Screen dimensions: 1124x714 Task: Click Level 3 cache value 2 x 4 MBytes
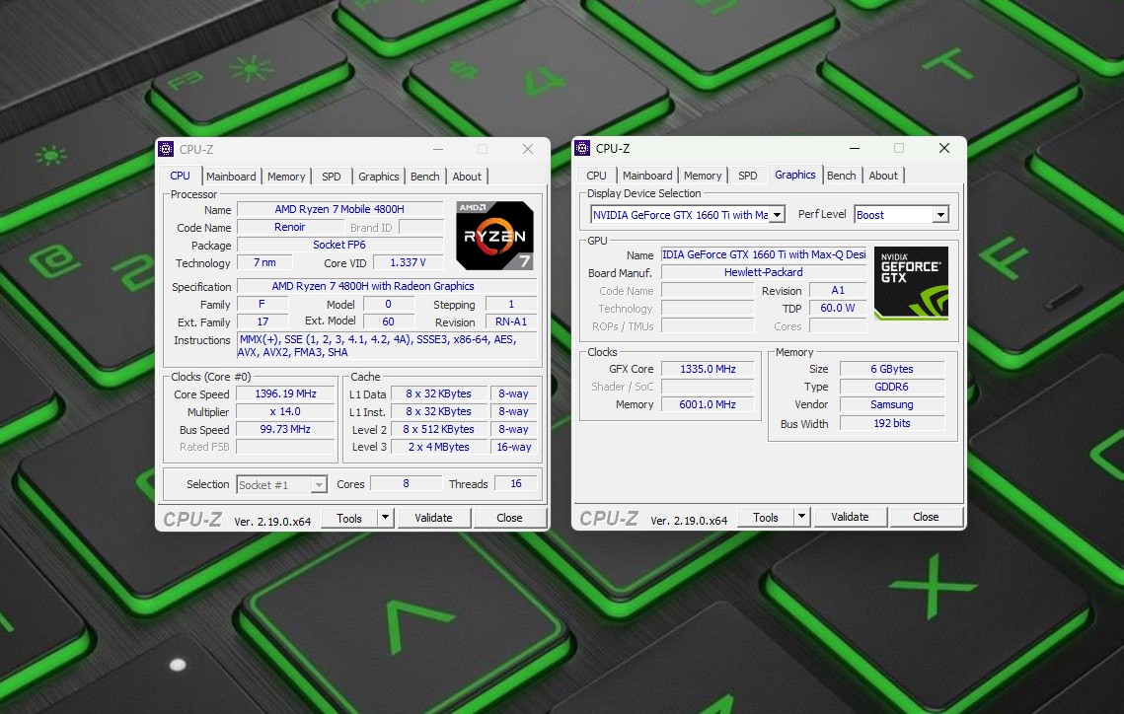click(x=439, y=447)
